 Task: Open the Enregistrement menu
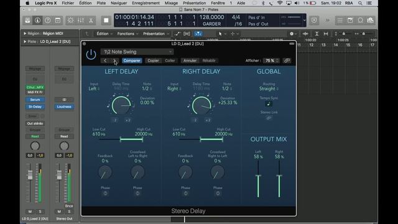click(146, 3)
